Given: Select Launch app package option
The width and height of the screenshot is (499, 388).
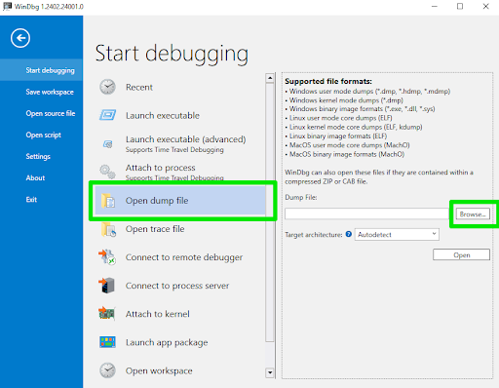Looking at the screenshot, I should pyautogui.click(x=180, y=342).
